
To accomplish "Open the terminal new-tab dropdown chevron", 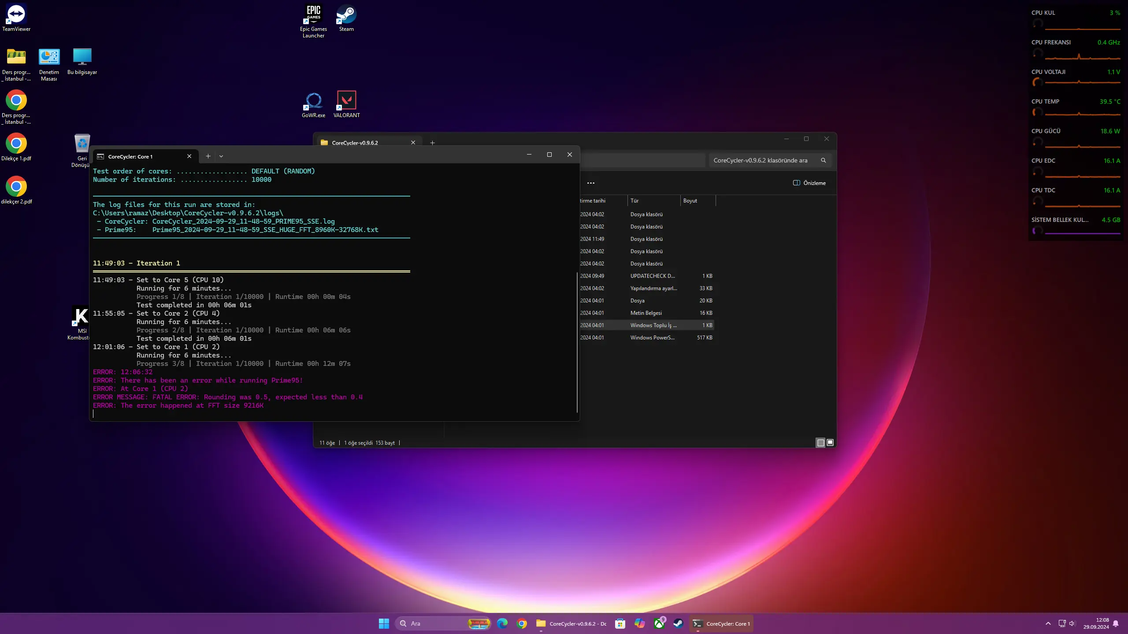I will 221,156.
